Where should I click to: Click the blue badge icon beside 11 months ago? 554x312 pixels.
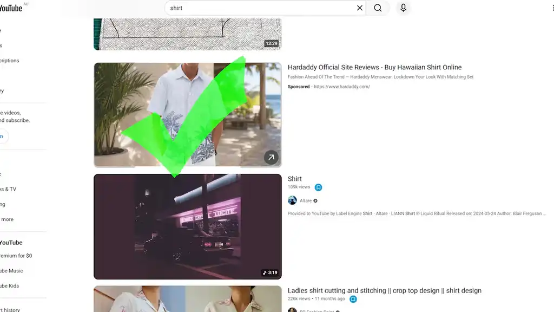point(353,299)
